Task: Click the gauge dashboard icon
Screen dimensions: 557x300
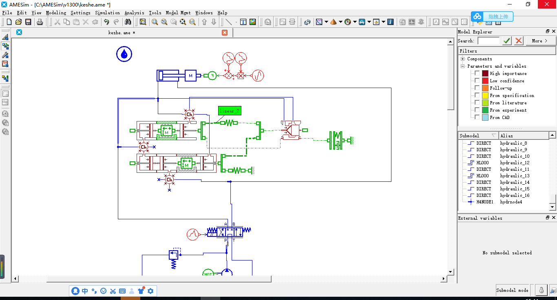Action: click(x=347, y=22)
